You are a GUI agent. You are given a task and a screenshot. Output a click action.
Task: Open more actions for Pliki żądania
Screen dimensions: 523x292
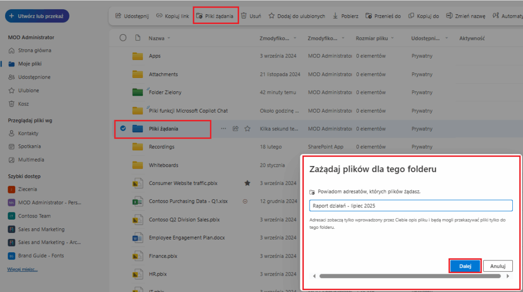[224, 128]
